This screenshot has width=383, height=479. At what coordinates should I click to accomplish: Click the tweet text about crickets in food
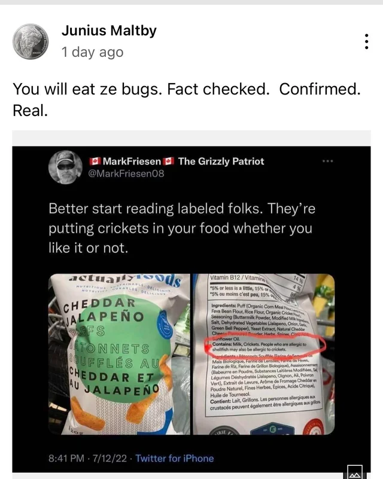(x=182, y=228)
